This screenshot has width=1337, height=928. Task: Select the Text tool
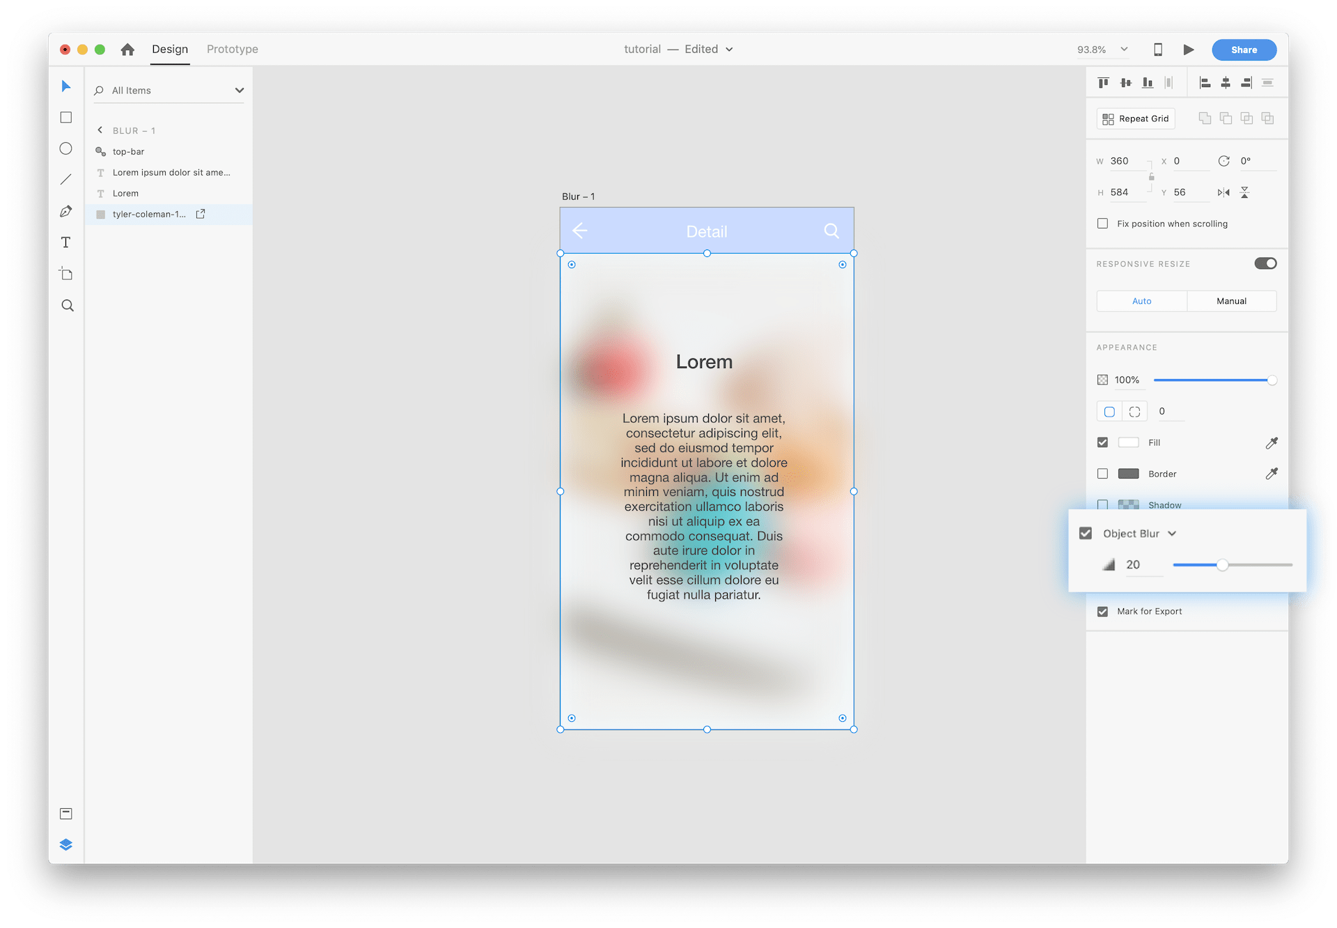click(66, 242)
